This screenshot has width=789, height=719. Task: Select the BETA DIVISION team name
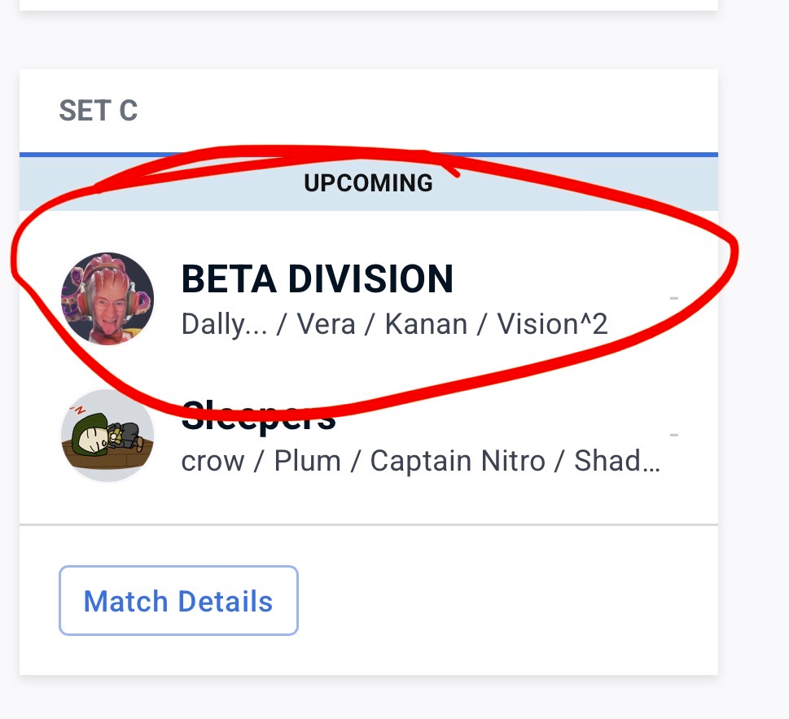317,280
